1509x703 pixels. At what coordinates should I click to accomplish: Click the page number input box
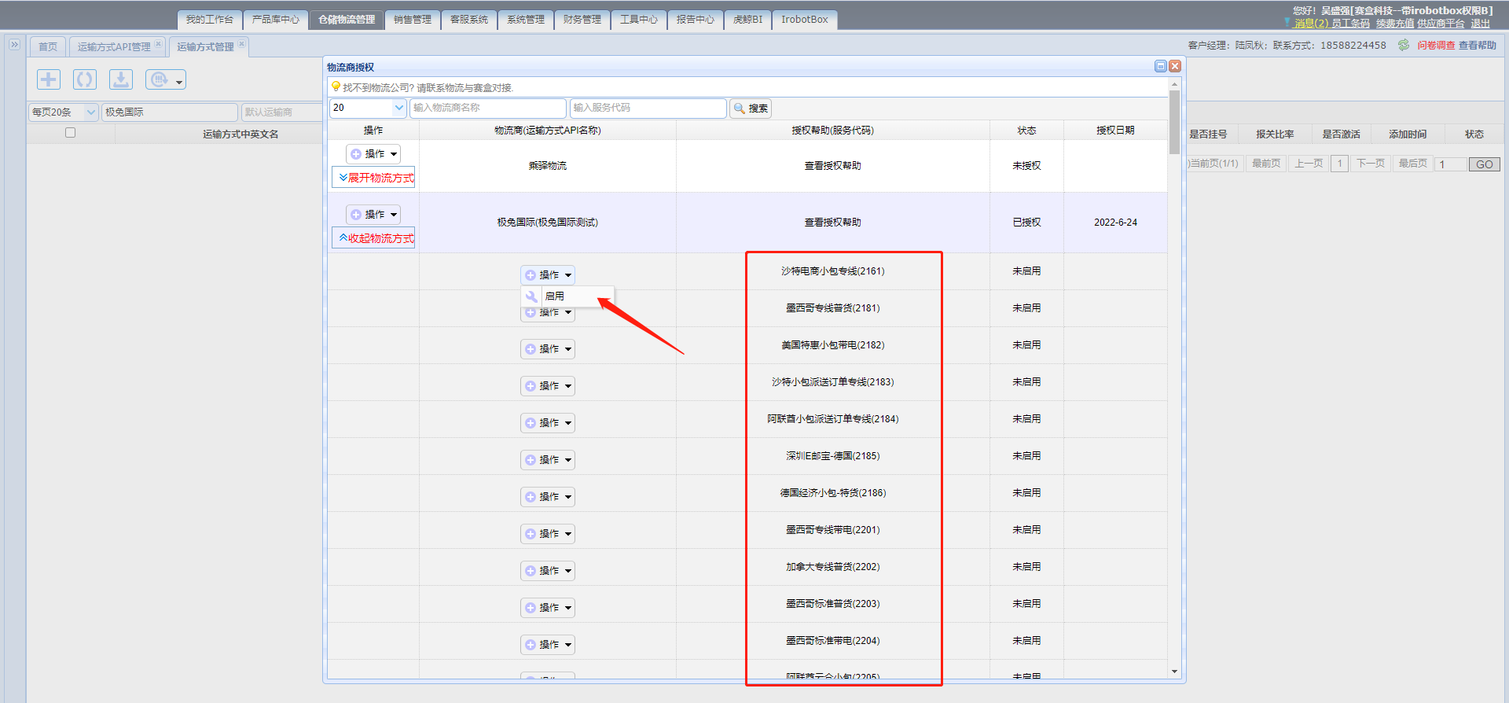(1451, 164)
